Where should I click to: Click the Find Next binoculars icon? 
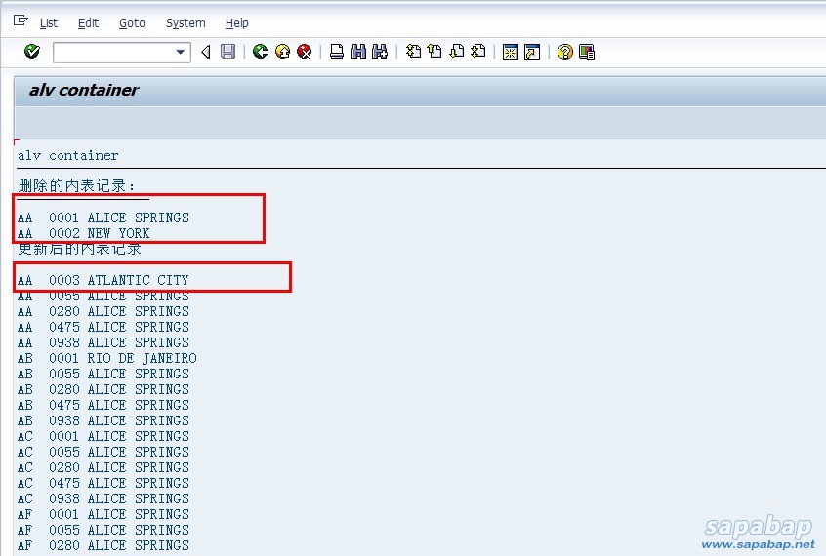(x=380, y=52)
